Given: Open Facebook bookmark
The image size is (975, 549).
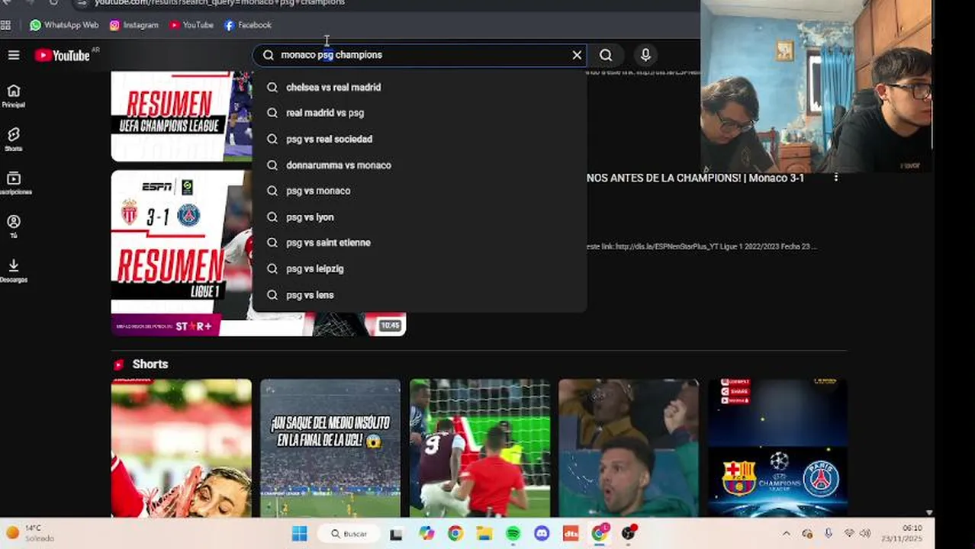Looking at the screenshot, I should point(248,25).
